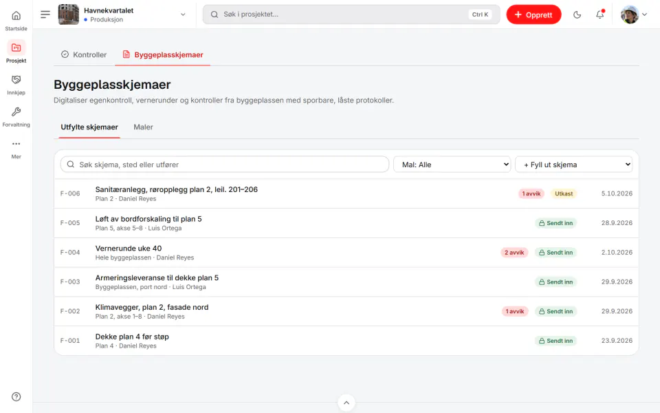Select the Utfylte skjemaer sub-tab
This screenshot has width=660, height=413.
click(x=89, y=127)
